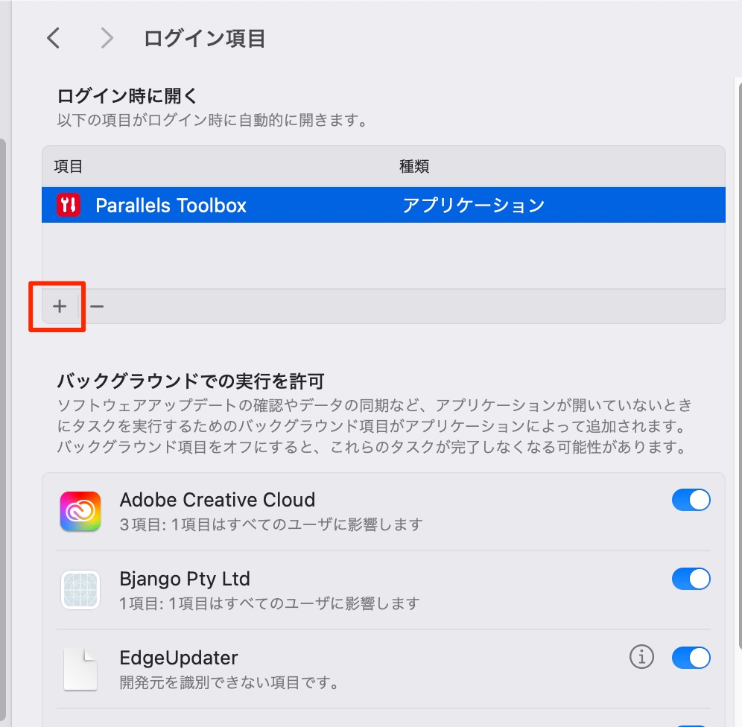Image resolution: width=742 pixels, height=727 pixels.
Task: Open the EdgeUpdater info button
Action: (641, 657)
